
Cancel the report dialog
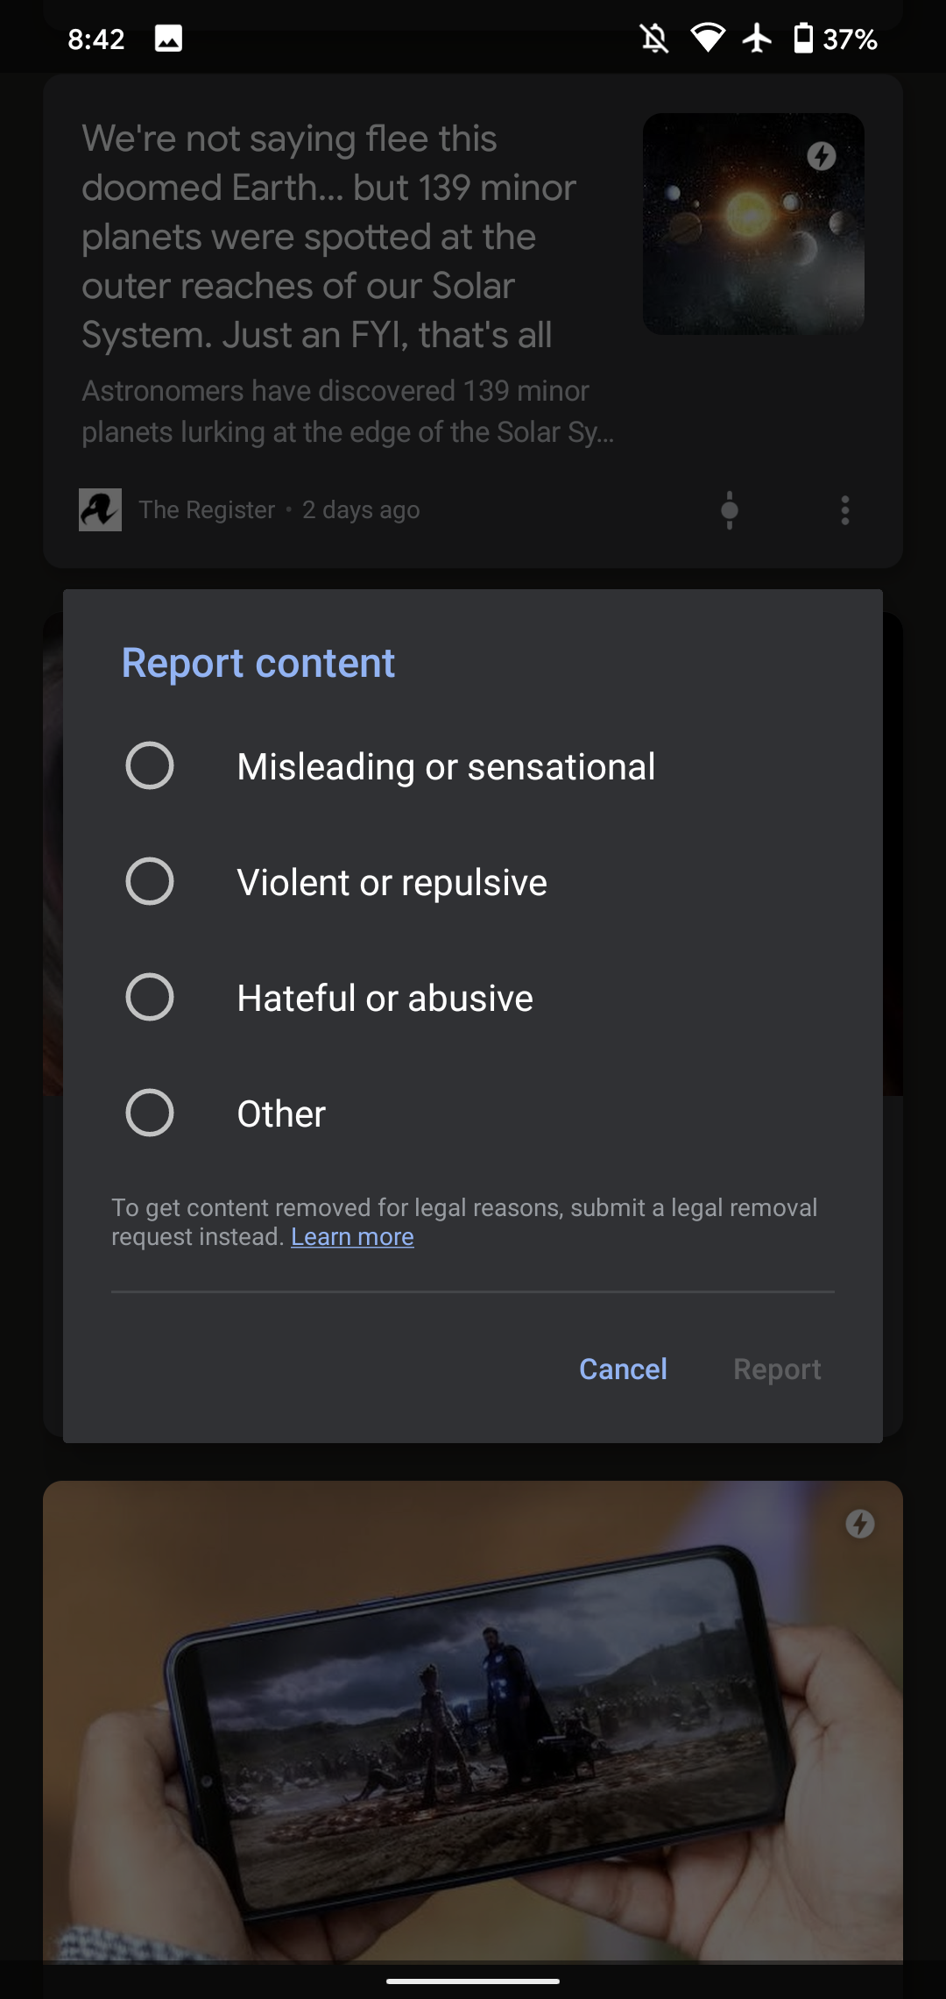(x=622, y=1369)
